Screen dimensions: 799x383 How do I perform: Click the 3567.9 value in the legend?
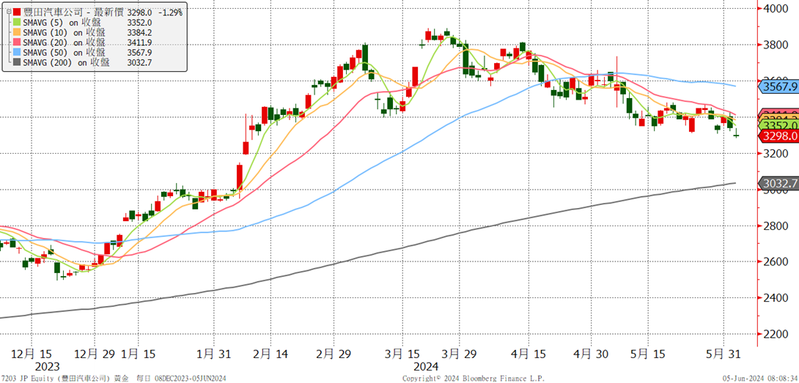click(x=139, y=53)
